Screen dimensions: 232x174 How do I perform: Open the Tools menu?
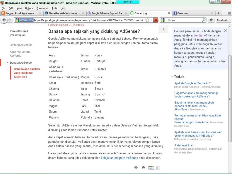click(x=54, y=8)
